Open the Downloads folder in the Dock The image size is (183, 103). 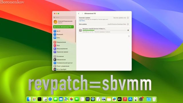click(149, 99)
